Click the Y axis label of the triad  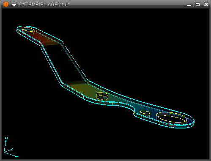click(x=12, y=149)
